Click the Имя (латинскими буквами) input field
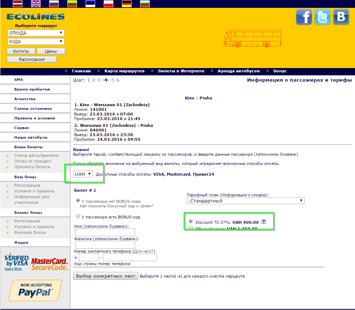Viewport: 355px width, 310px height. coord(105,232)
